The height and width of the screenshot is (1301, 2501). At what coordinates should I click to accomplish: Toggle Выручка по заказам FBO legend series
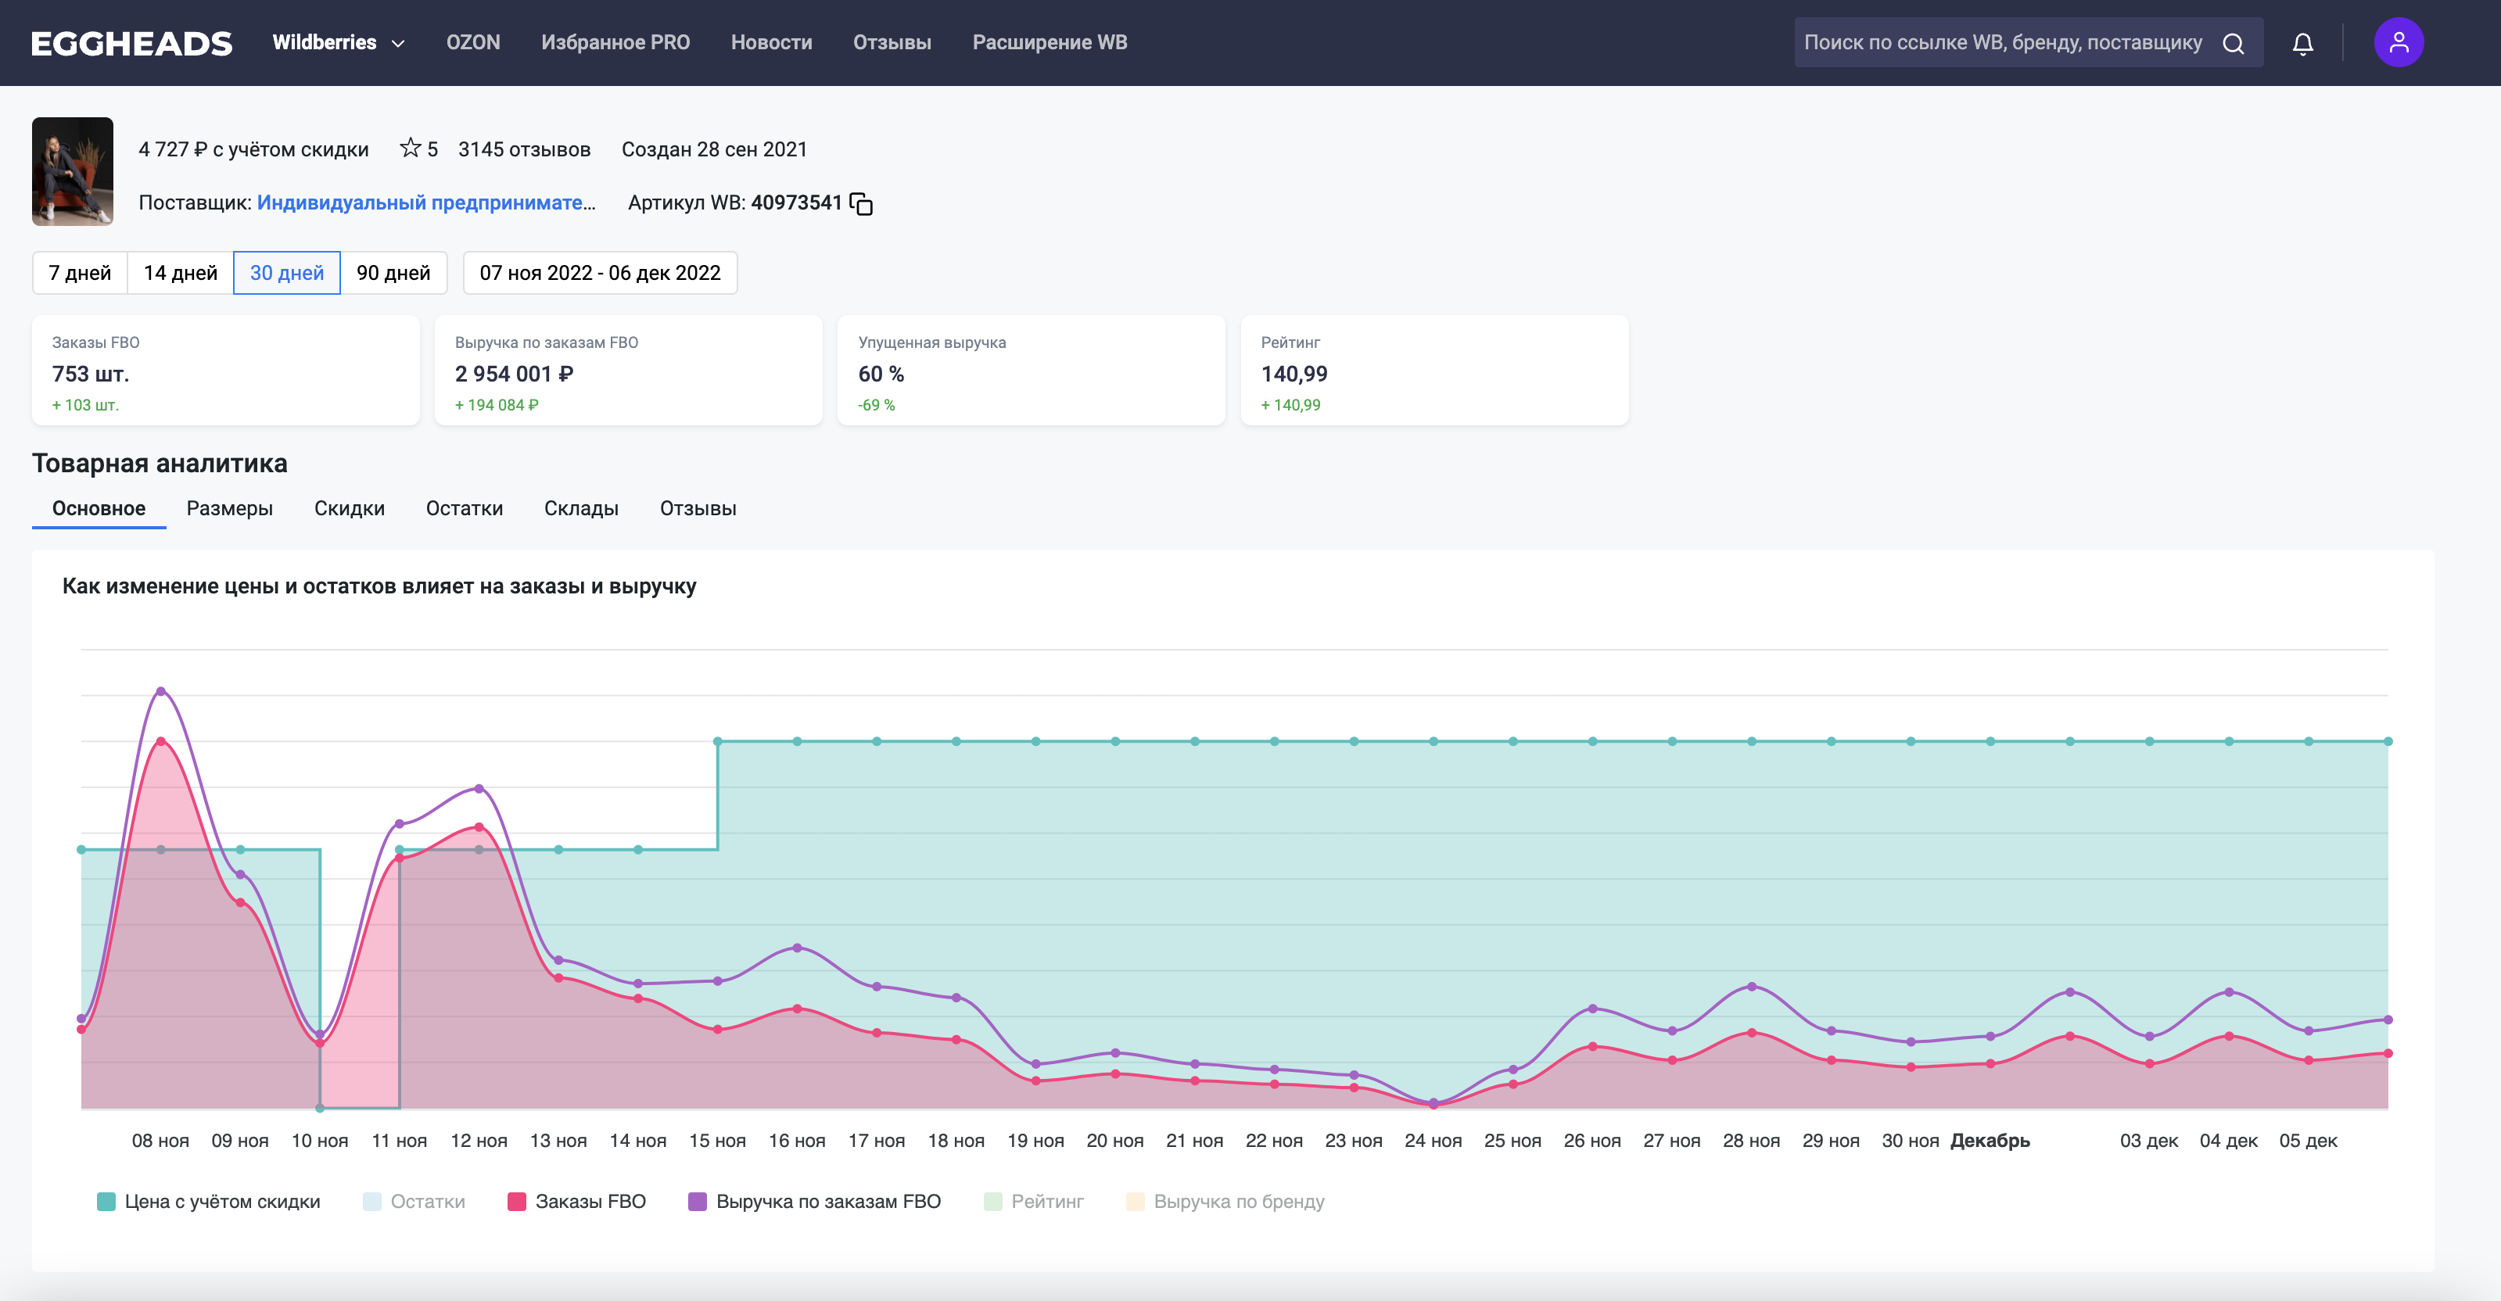pyautogui.click(x=813, y=1201)
